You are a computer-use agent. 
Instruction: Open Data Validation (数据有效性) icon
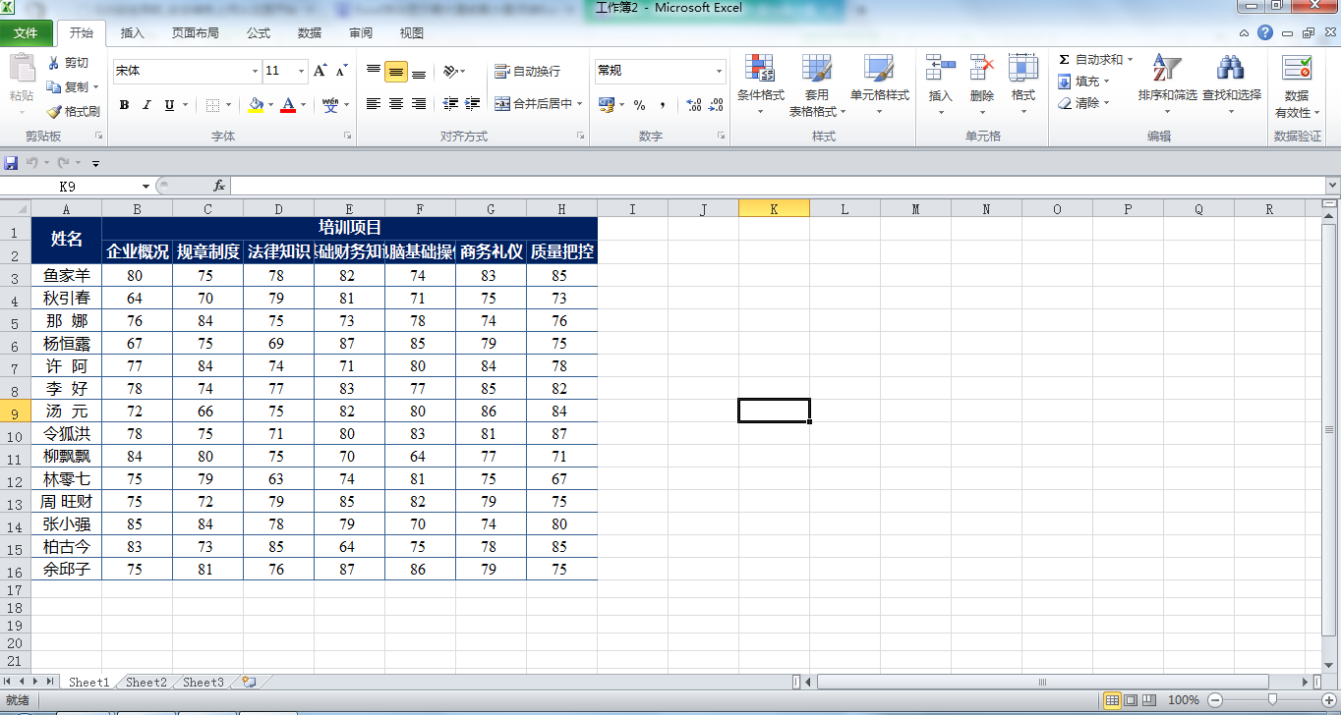click(1297, 68)
